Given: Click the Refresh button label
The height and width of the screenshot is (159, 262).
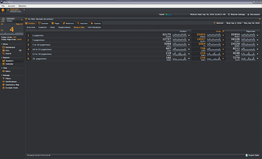Looking at the screenshot, I should click(220, 23).
